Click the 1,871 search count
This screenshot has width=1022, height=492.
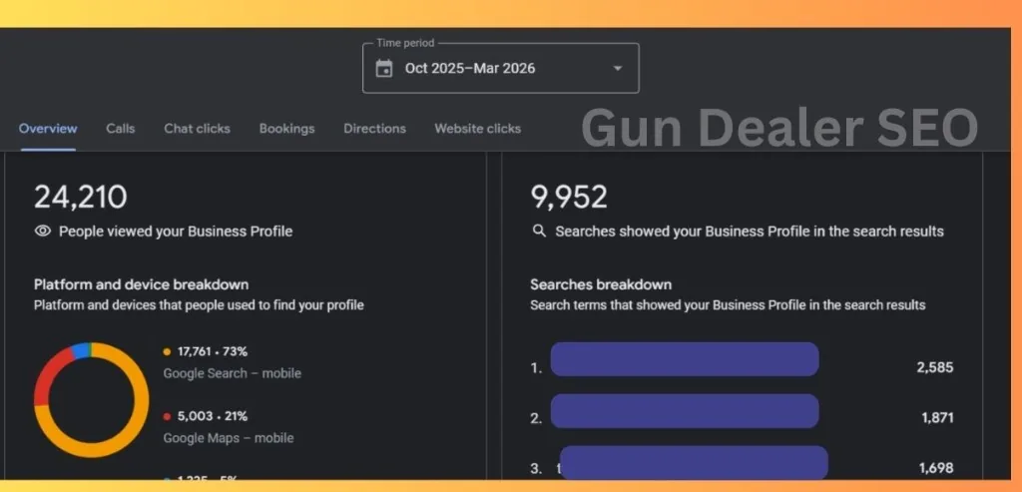[937, 418]
